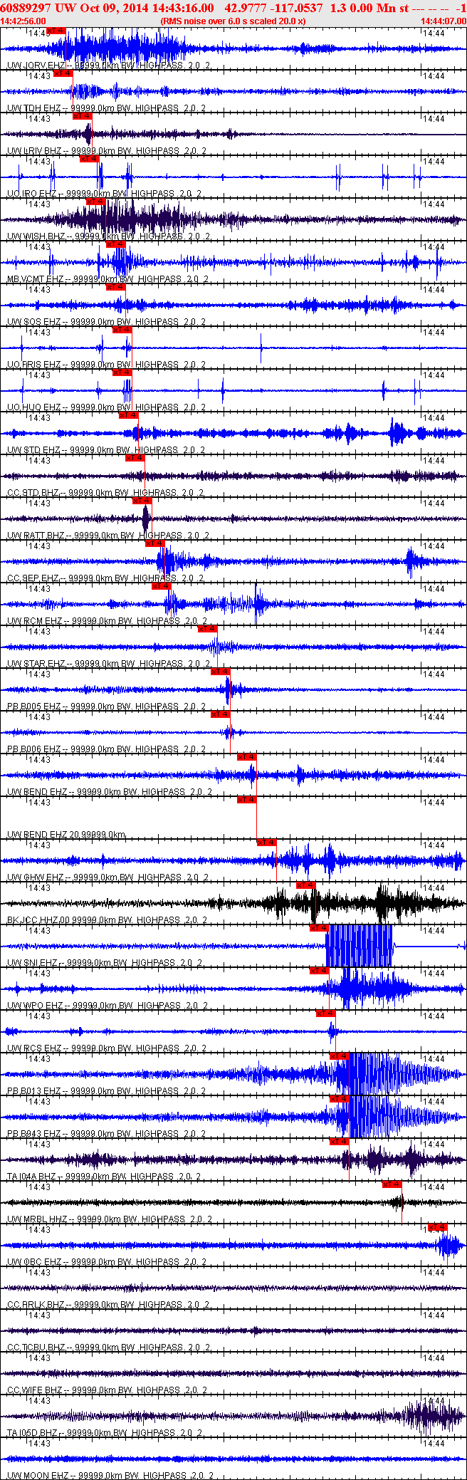
Task: Select the UO IRO EHZ station label
Action: coord(105,194)
